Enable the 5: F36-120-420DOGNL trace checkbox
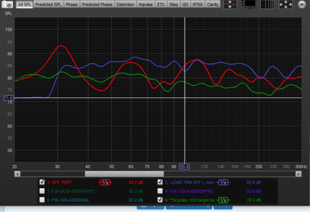This screenshot has height=212, width=310. (x=43, y=200)
